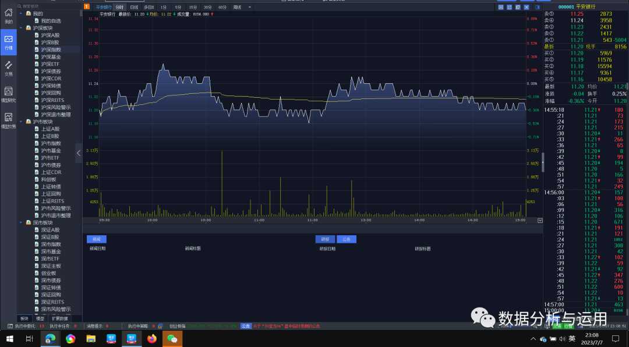This screenshot has width=629, height=347.
Task: Switch to 周线 weekly chart tab
Action: pos(237,7)
